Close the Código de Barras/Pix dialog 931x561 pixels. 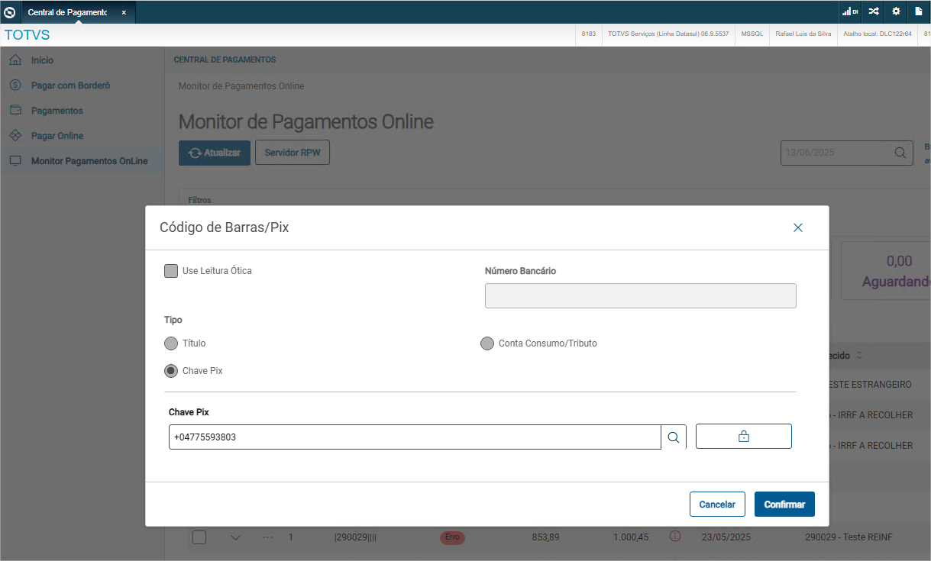(798, 227)
